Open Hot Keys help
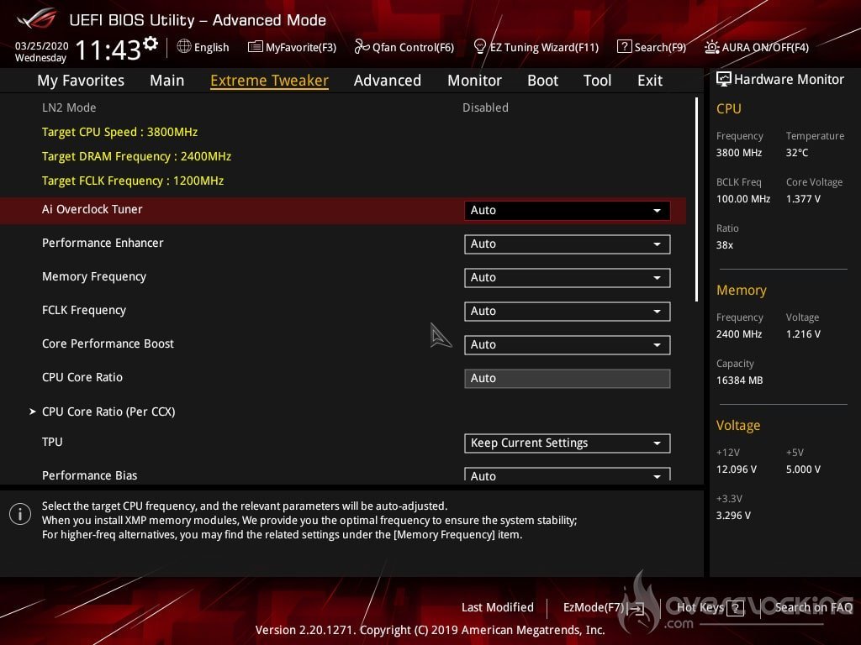 point(700,607)
